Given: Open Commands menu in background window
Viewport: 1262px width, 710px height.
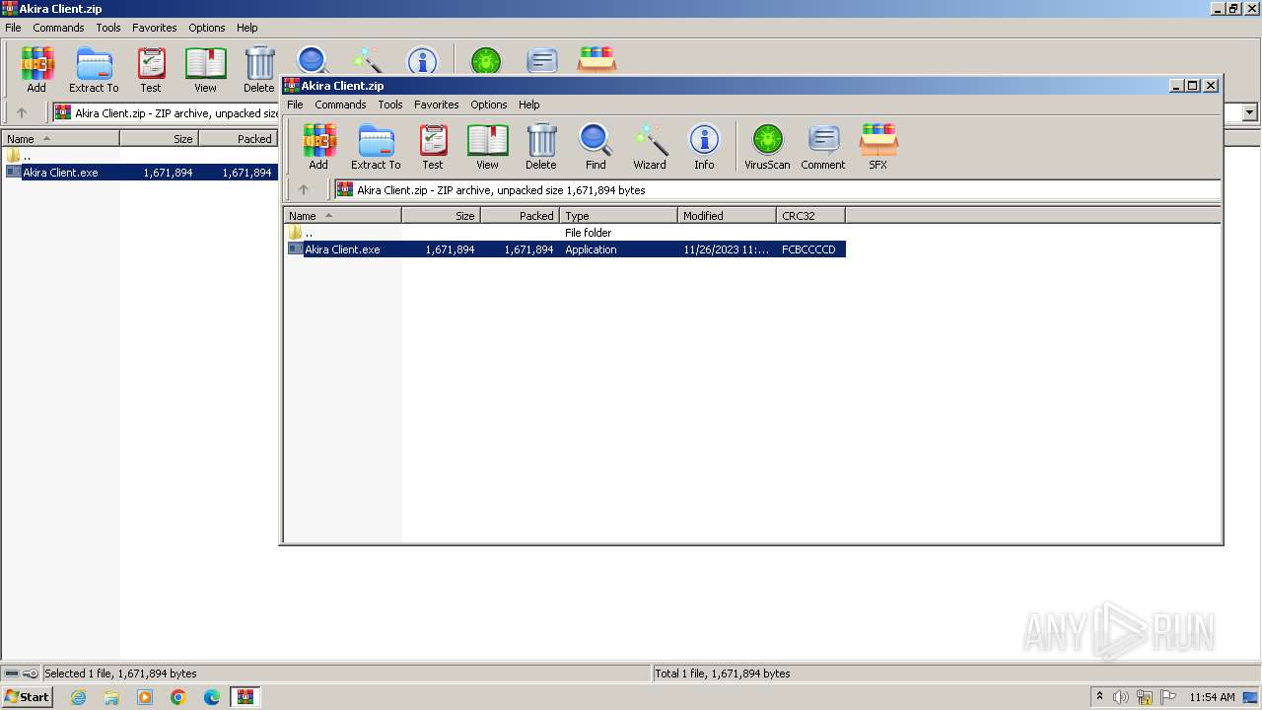Looking at the screenshot, I should click(58, 28).
